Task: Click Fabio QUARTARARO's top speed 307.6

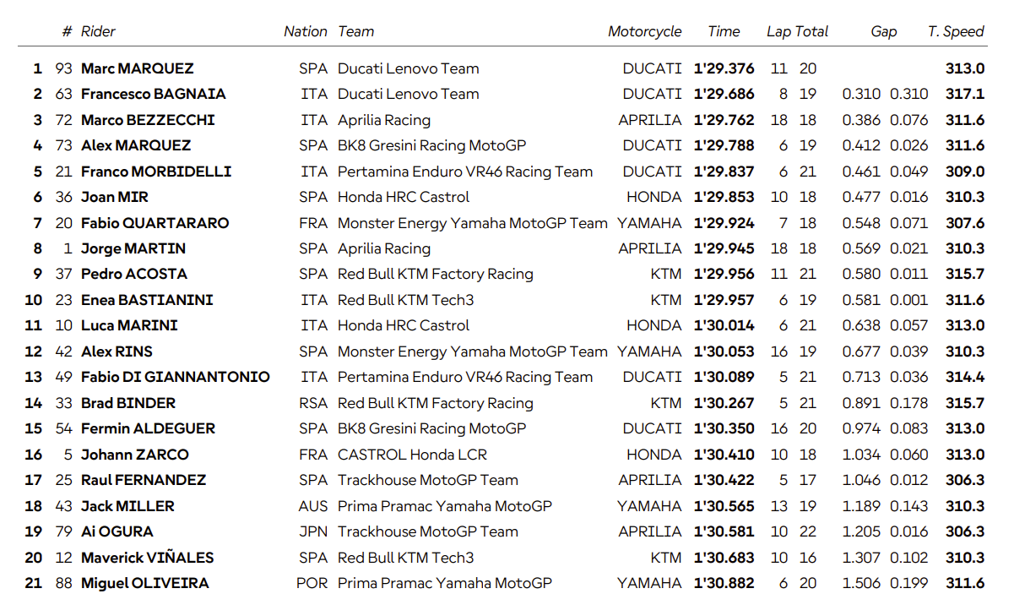Action: [964, 223]
